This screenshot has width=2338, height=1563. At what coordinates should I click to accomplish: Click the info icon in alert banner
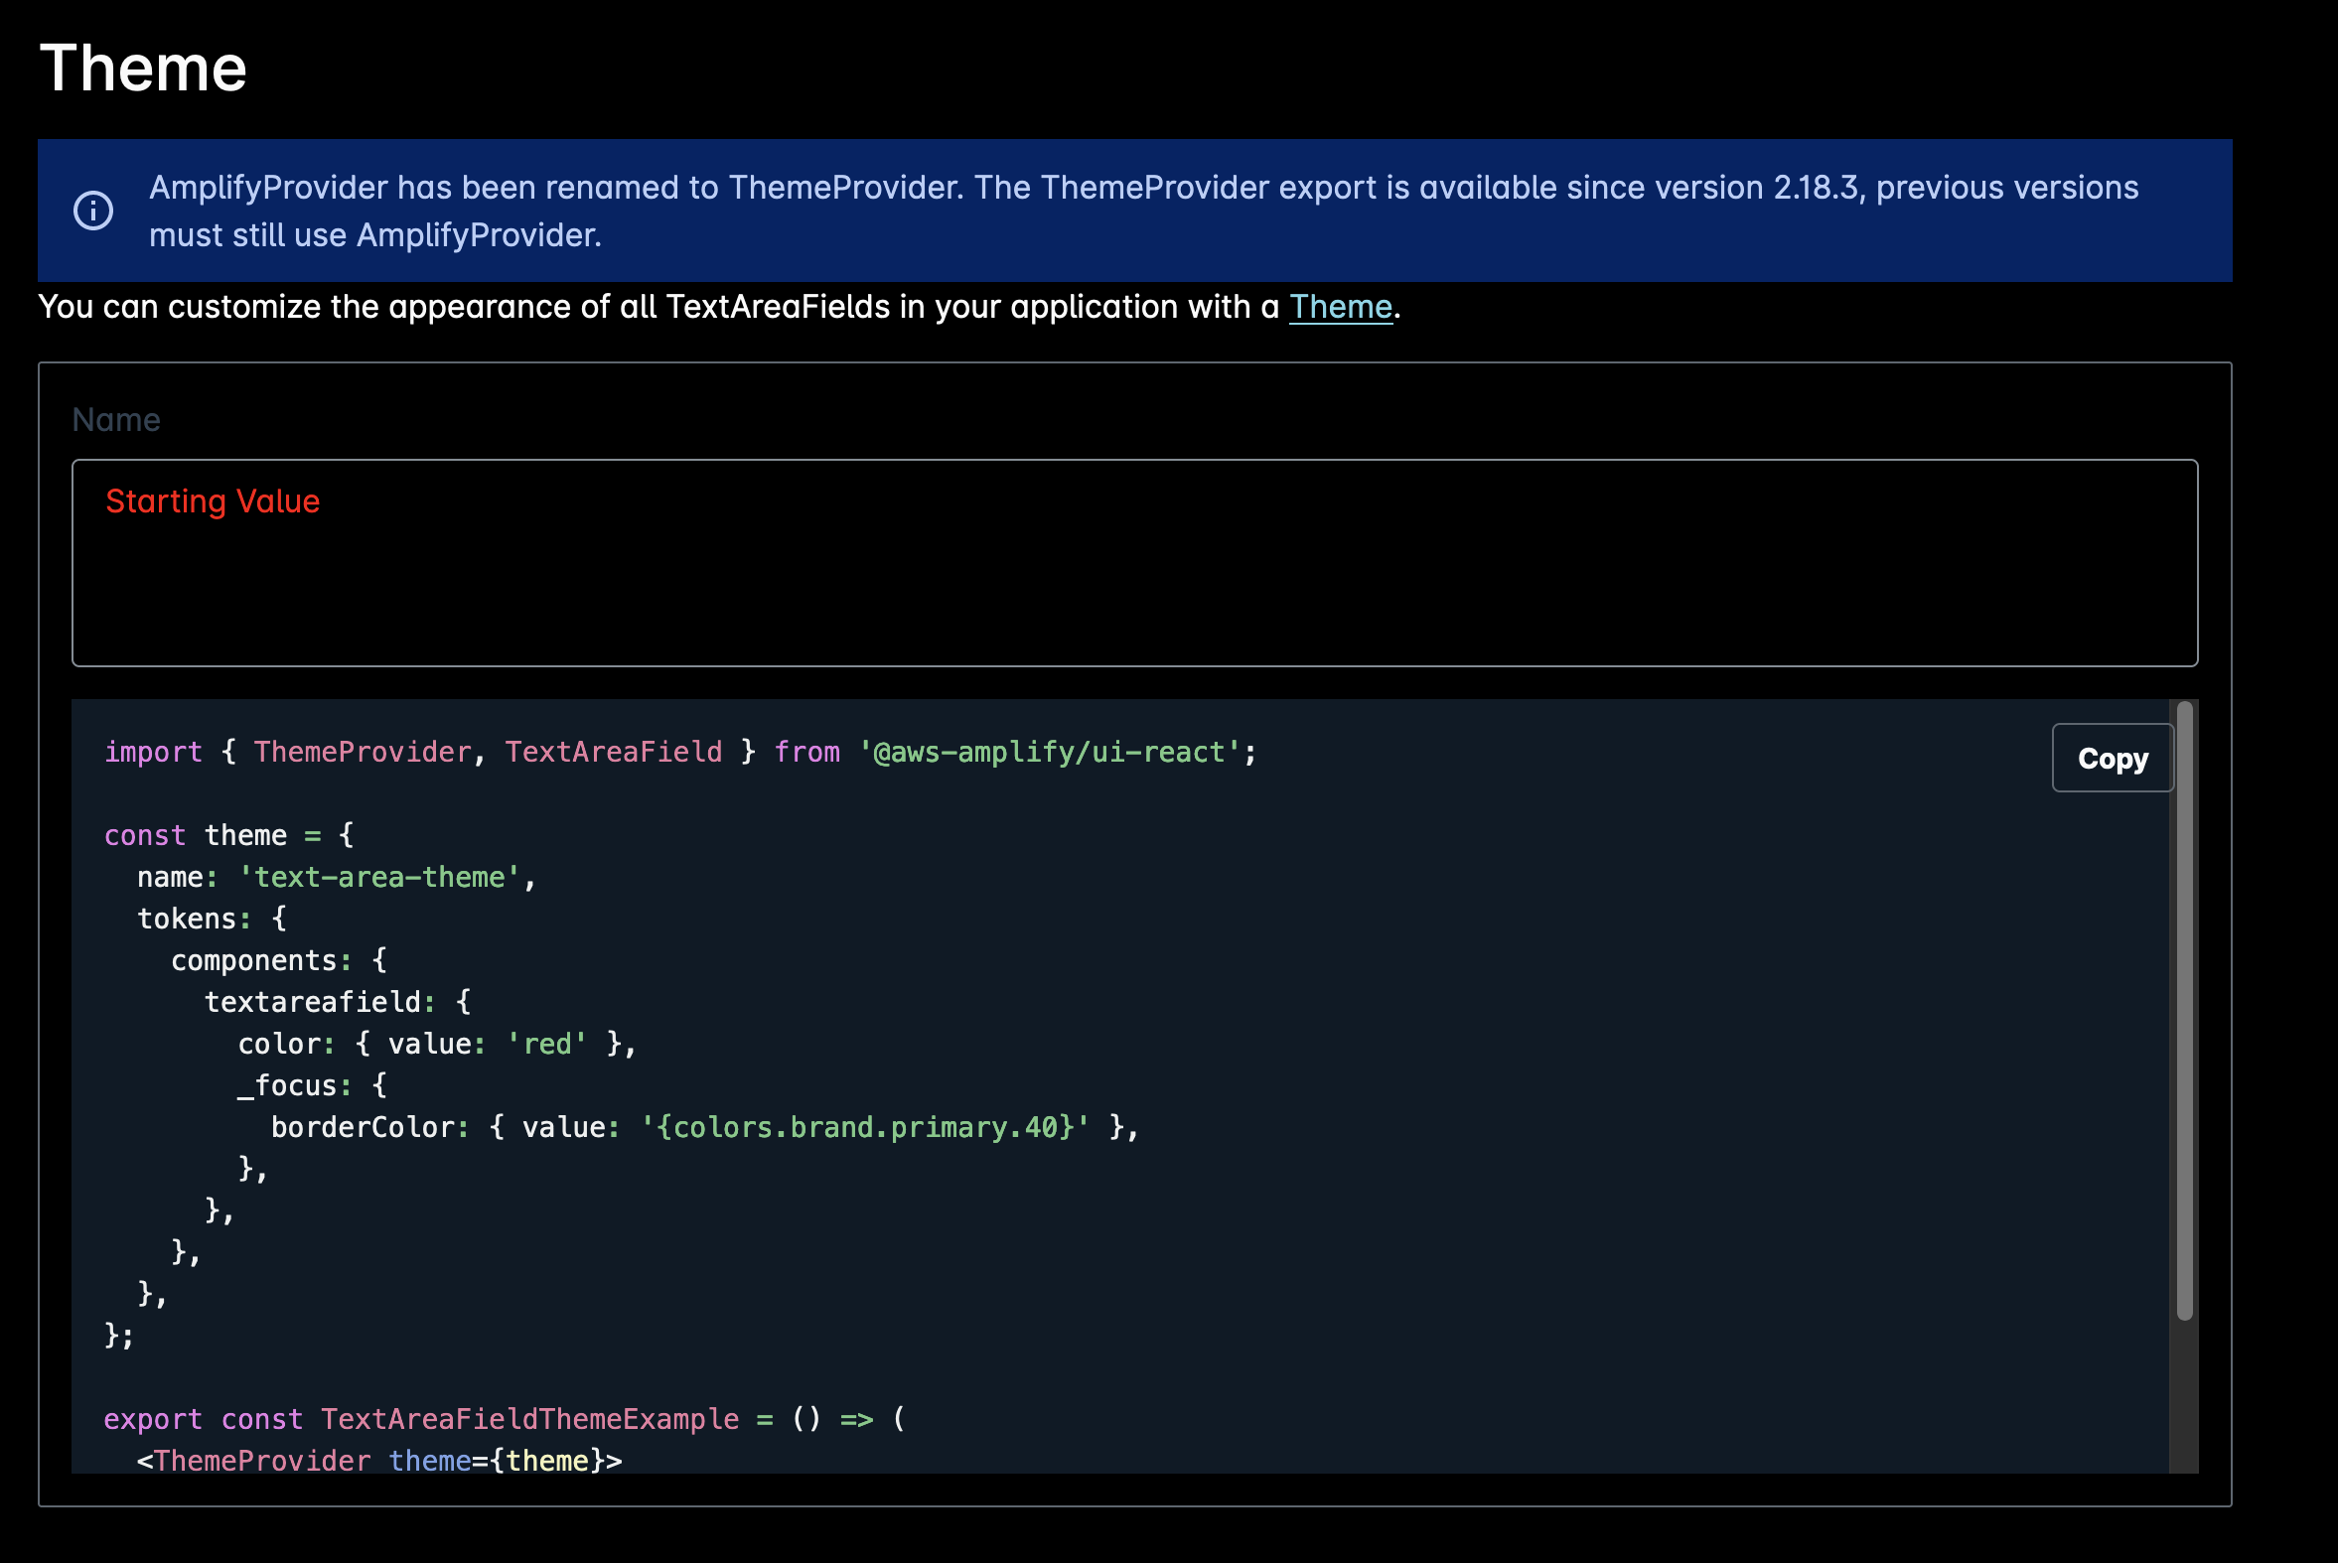[93, 211]
